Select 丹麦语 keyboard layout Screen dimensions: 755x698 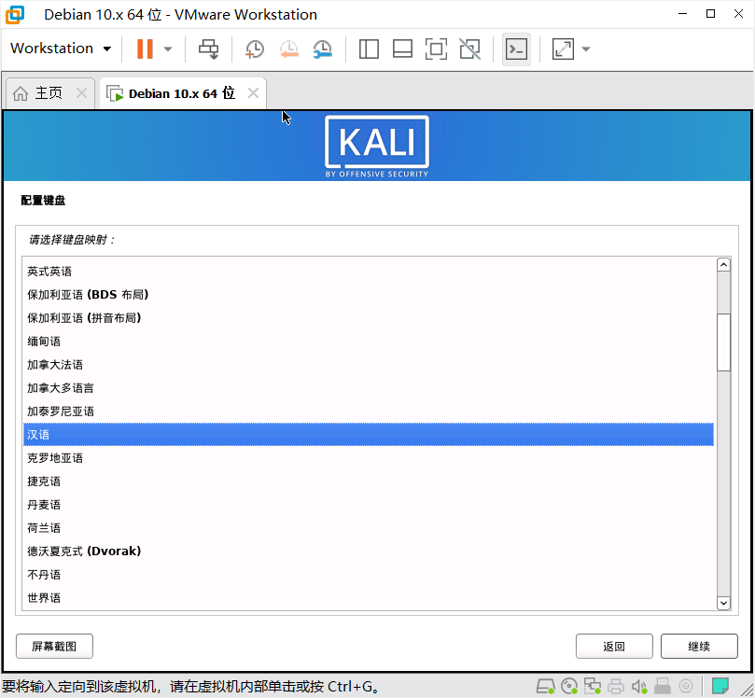pos(369,505)
